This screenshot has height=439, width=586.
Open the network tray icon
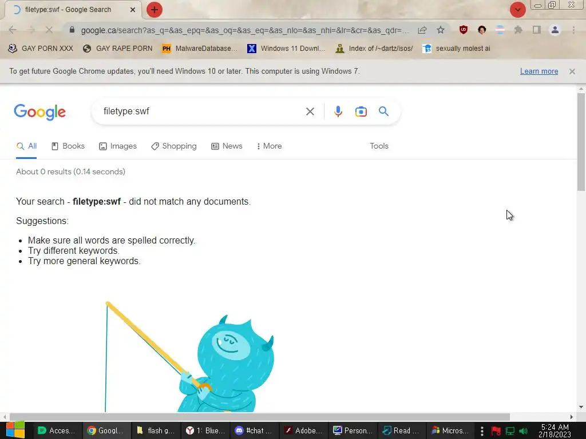tap(510, 431)
